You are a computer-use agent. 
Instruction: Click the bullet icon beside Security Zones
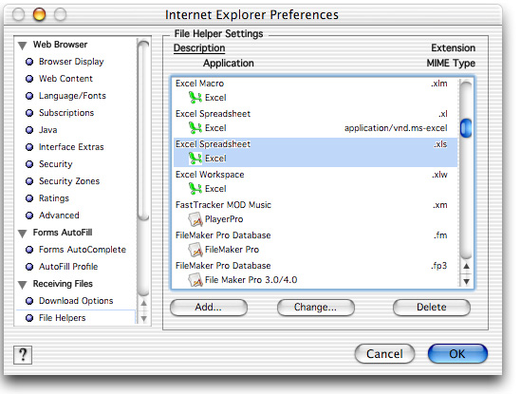[29, 181]
